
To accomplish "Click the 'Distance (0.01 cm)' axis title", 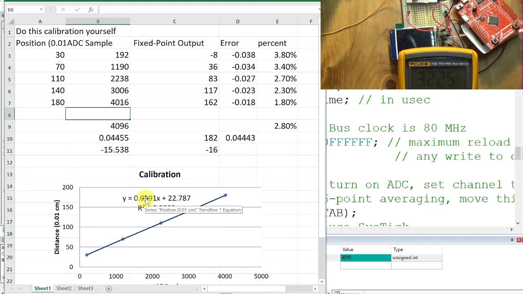I will click(57, 227).
